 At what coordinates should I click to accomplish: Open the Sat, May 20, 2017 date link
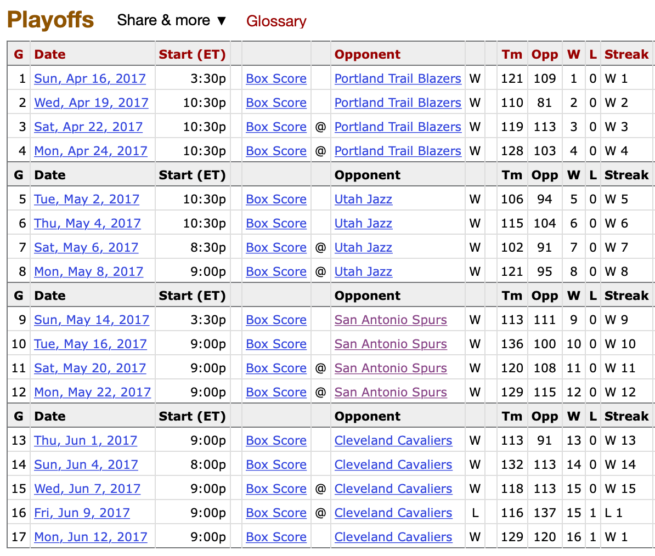90,368
